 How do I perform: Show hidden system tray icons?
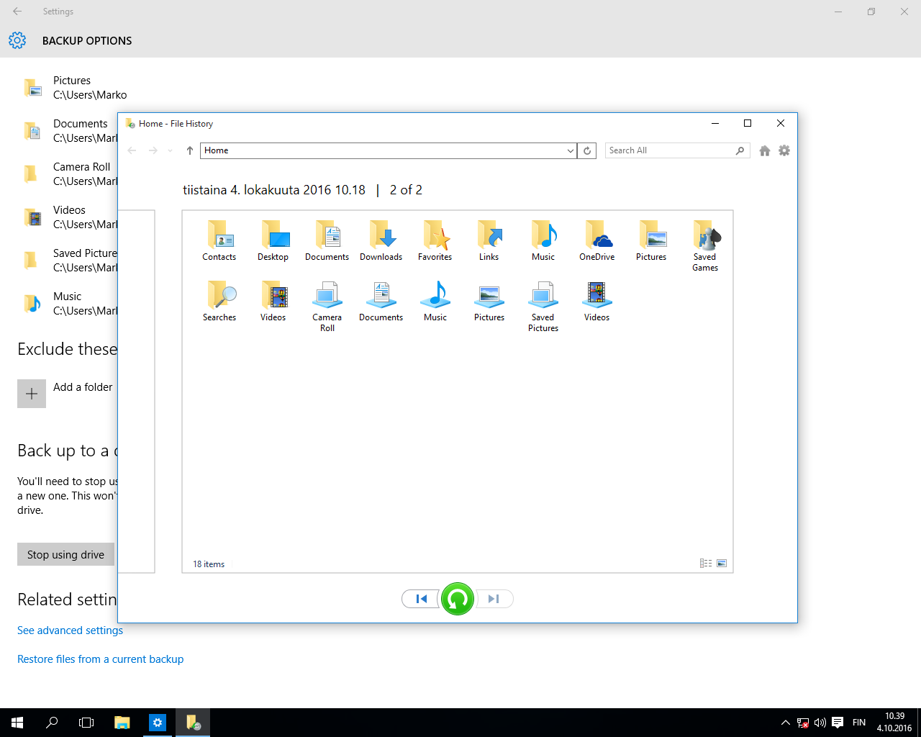[785, 723]
